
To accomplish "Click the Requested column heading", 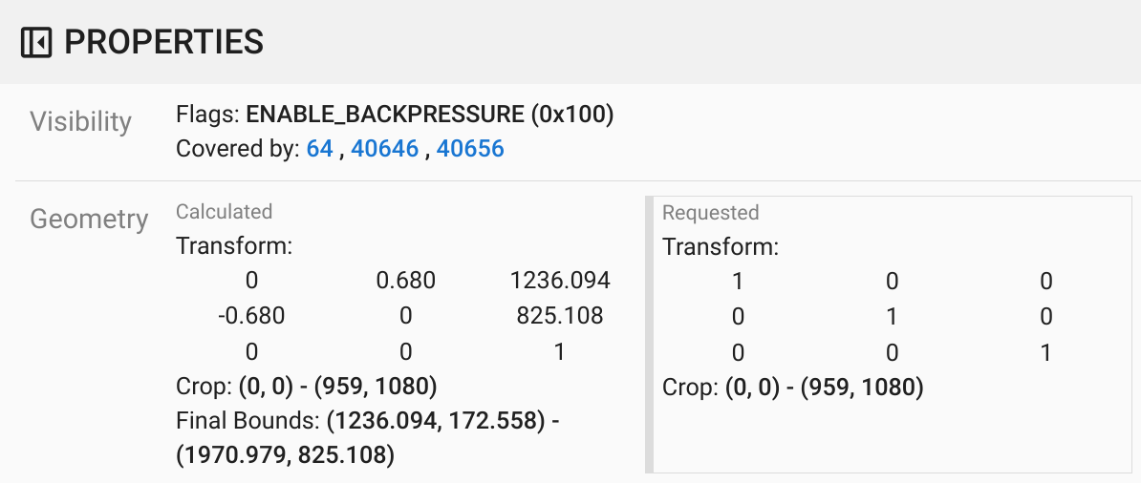I will point(710,212).
